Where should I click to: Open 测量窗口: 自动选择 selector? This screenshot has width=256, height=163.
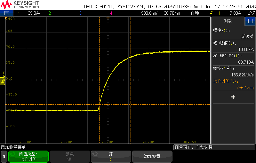click(x=214, y=147)
